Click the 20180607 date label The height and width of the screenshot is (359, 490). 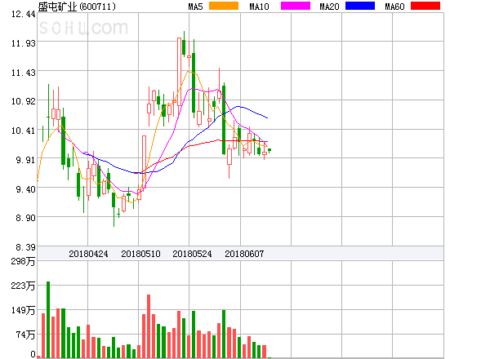(x=244, y=254)
